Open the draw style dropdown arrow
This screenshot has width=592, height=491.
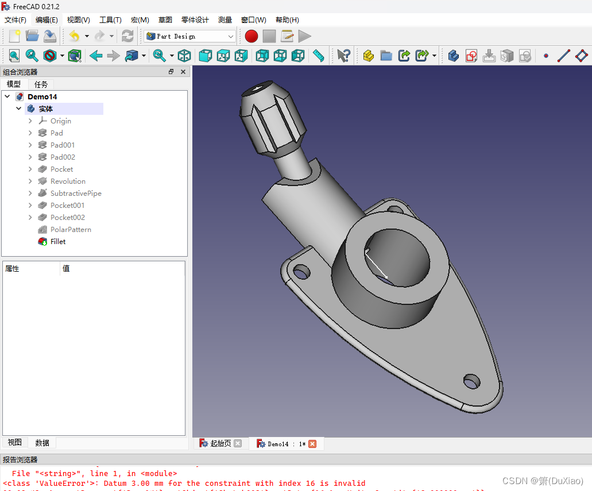click(x=62, y=56)
